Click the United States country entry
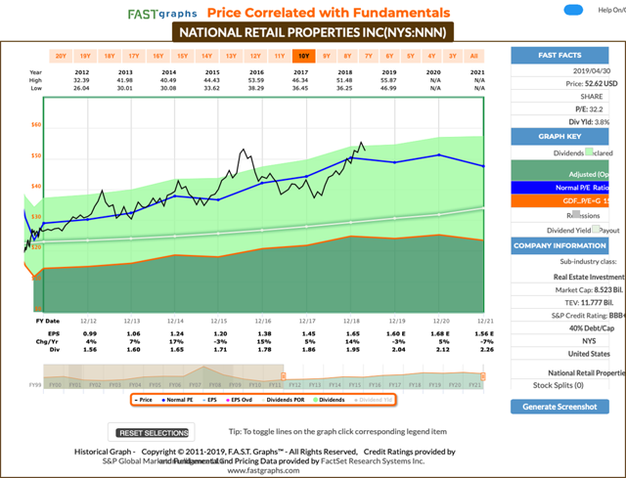626x478 pixels. click(x=589, y=354)
